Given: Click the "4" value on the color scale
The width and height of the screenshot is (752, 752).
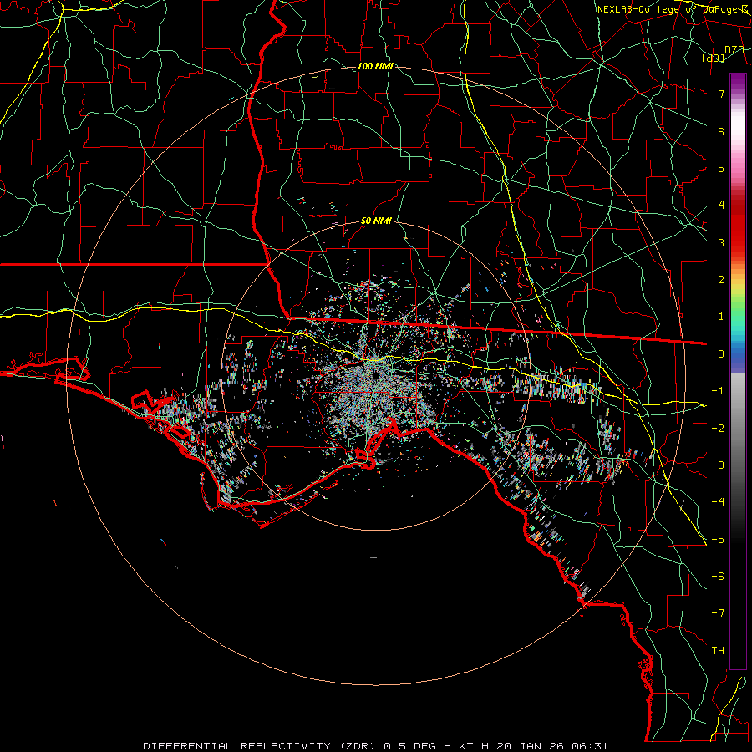Looking at the screenshot, I should [721, 206].
